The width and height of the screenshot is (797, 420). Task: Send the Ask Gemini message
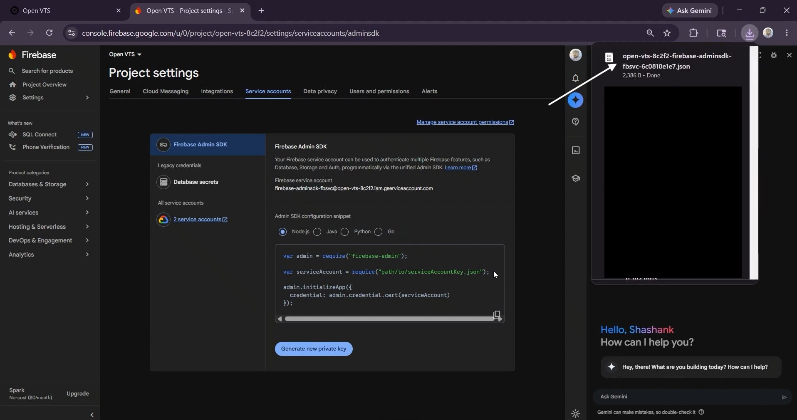click(x=785, y=397)
